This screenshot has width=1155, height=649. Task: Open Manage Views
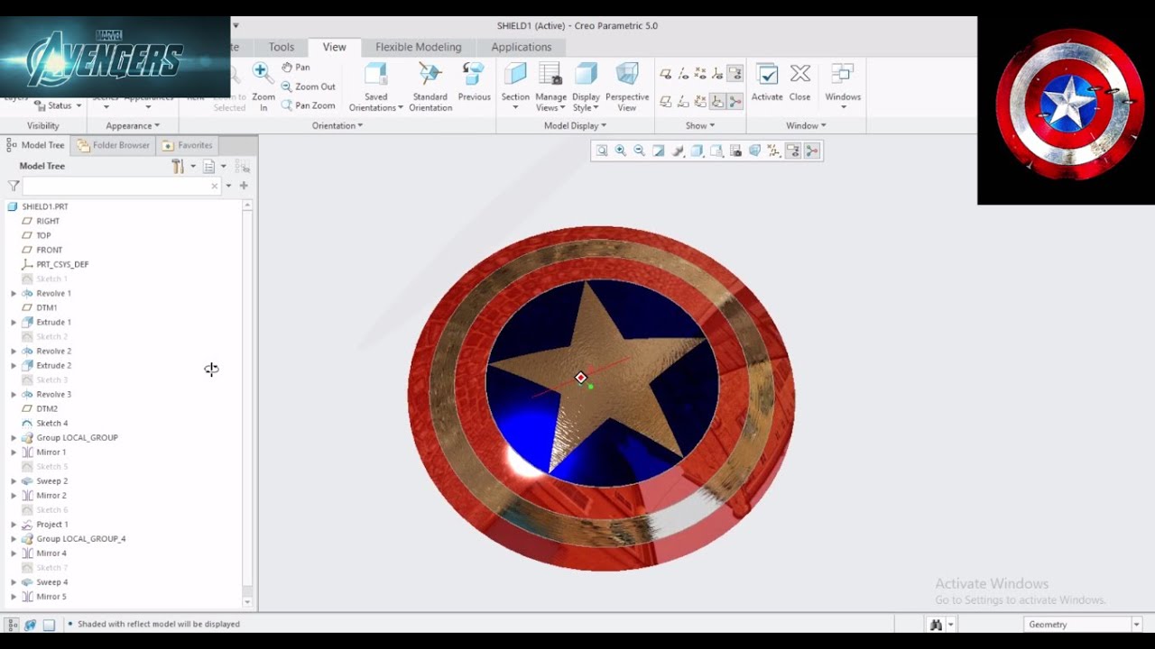point(550,87)
